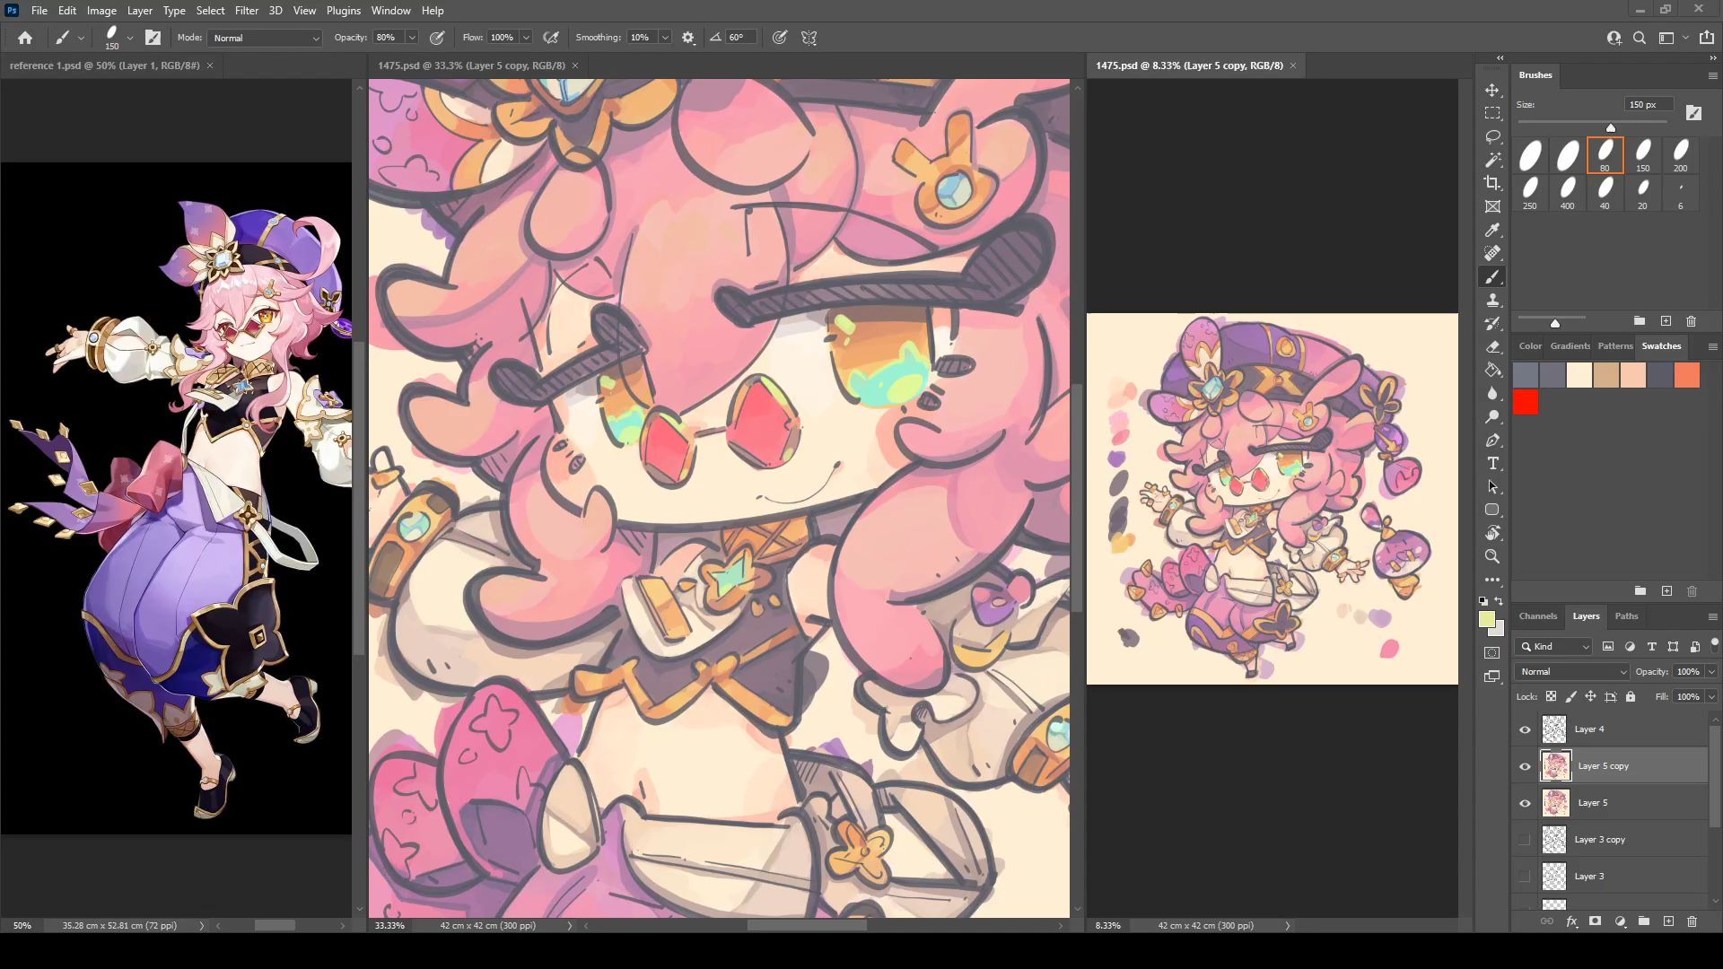Click brush angle 60° field

click(x=742, y=38)
